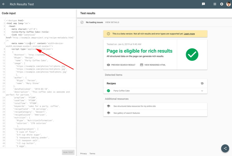Click the title tag line Party Coffee Cake

tap(30, 32)
